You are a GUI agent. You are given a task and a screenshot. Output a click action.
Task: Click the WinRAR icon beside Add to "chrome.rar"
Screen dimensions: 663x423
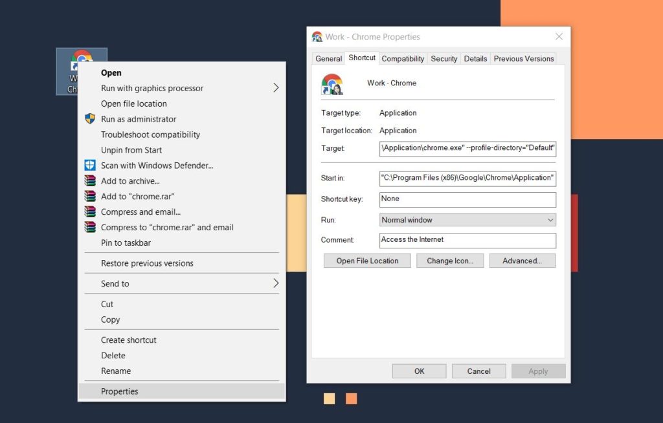click(x=90, y=197)
